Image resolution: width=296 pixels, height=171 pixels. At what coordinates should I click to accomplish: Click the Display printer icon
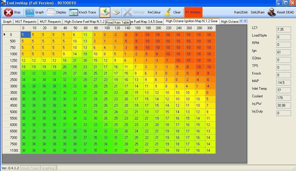pyautogui.click(x=51, y=12)
